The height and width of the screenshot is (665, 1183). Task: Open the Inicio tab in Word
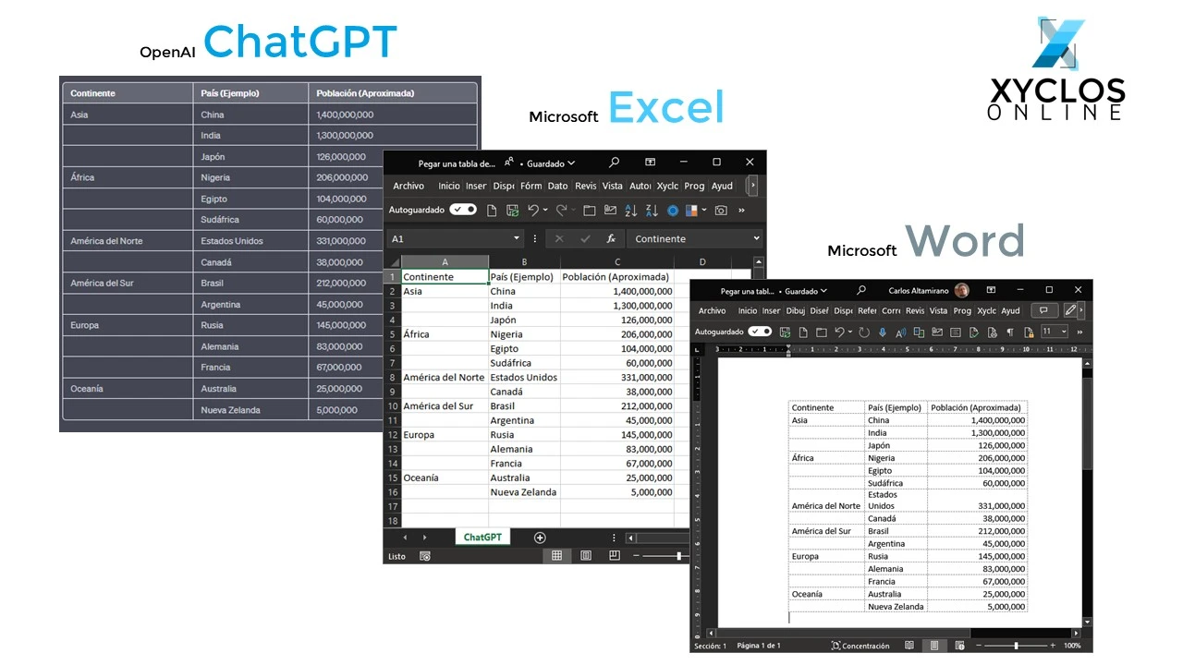(x=747, y=311)
